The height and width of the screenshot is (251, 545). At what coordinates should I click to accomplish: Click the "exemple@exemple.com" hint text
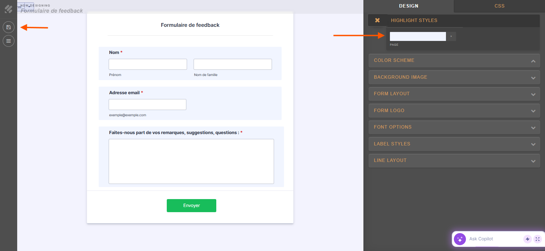tap(128, 115)
